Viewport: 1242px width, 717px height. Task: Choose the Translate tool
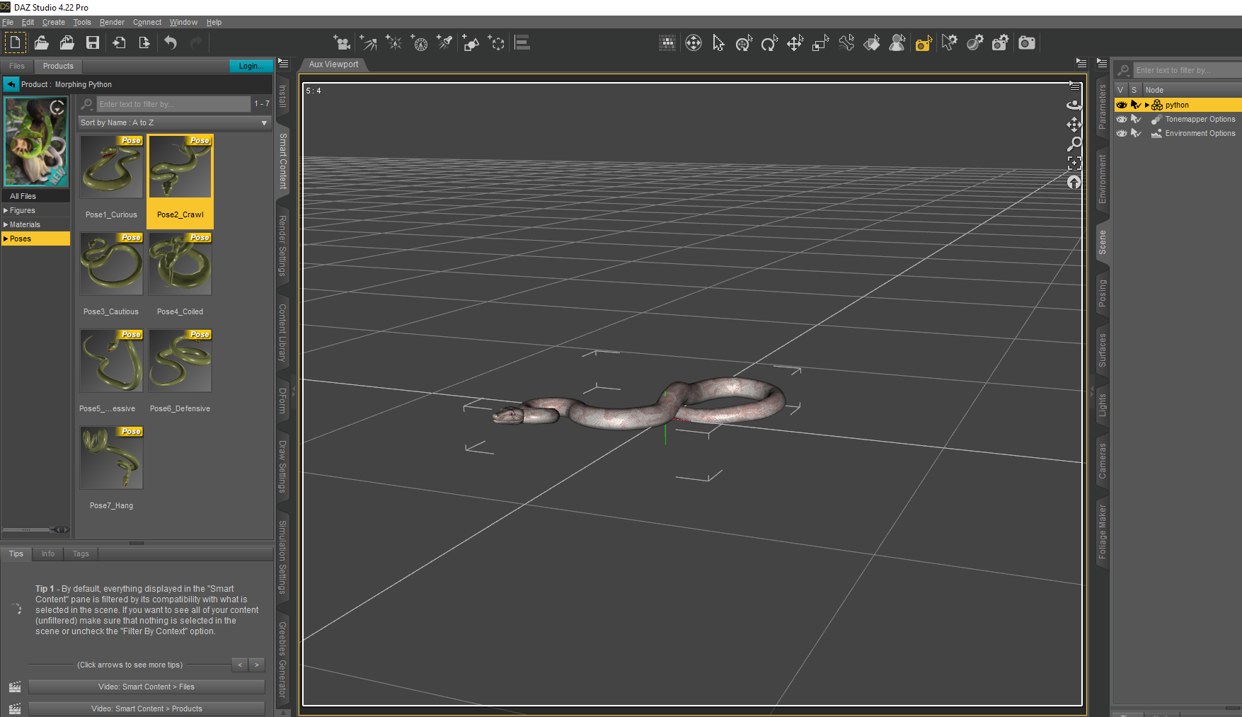click(795, 43)
